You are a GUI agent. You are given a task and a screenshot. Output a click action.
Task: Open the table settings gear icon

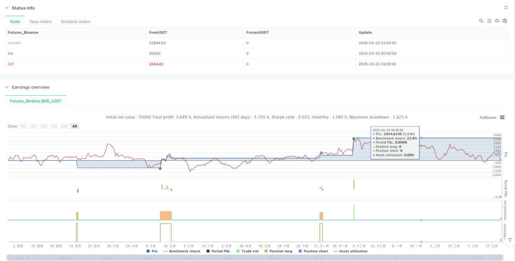tap(505, 21)
